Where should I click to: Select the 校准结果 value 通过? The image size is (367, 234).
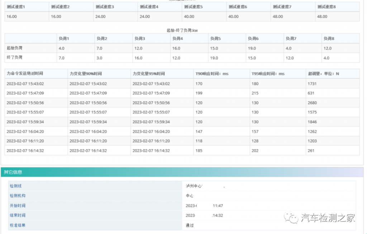tap(190, 225)
